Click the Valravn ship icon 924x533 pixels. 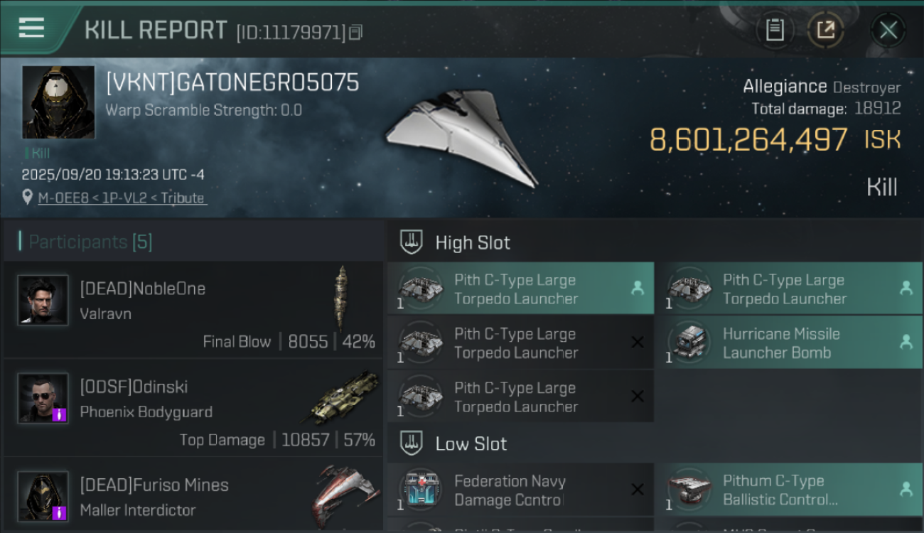click(343, 298)
